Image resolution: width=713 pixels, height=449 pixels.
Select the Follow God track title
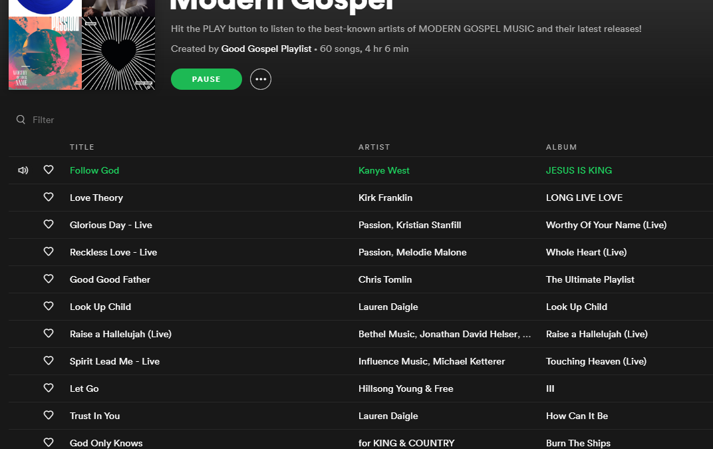[94, 170]
